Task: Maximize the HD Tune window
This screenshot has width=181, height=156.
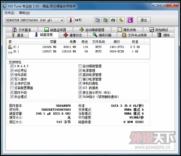Action: coord(163,5)
